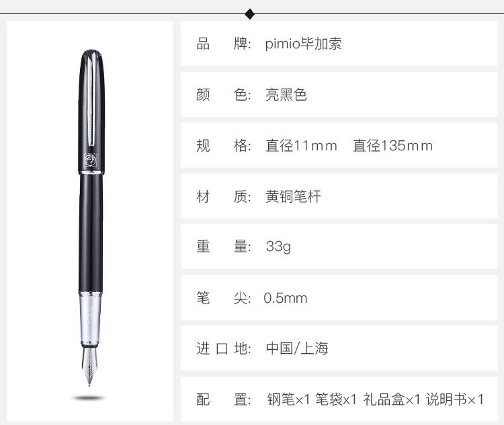Select the origin value 中国/上海
This screenshot has width=504, height=425.
click(297, 348)
